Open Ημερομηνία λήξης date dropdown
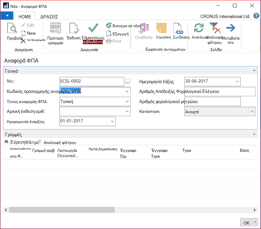The height and width of the screenshot is (229, 261). (x=237, y=81)
